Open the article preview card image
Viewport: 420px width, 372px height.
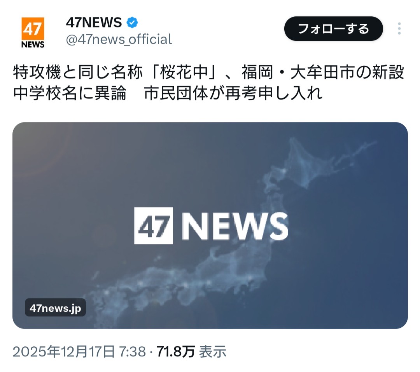point(210,225)
